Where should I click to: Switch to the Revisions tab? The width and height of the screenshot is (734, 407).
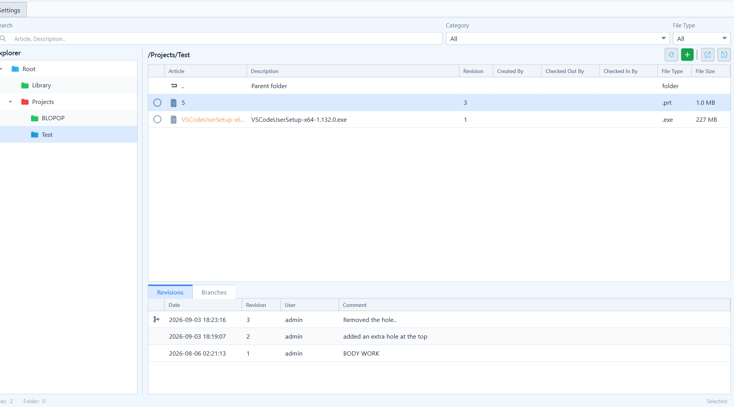[x=170, y=293]
